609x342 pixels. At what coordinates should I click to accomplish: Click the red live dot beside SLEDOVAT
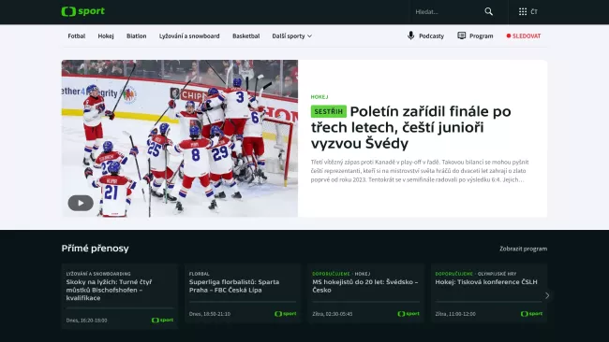509,36
